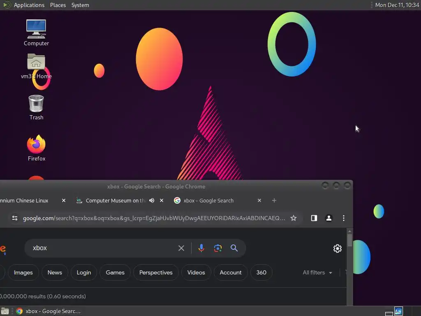Start voice search with microphone icon
This screenshot has height=316, width=421.
click(x=201, y=248)
